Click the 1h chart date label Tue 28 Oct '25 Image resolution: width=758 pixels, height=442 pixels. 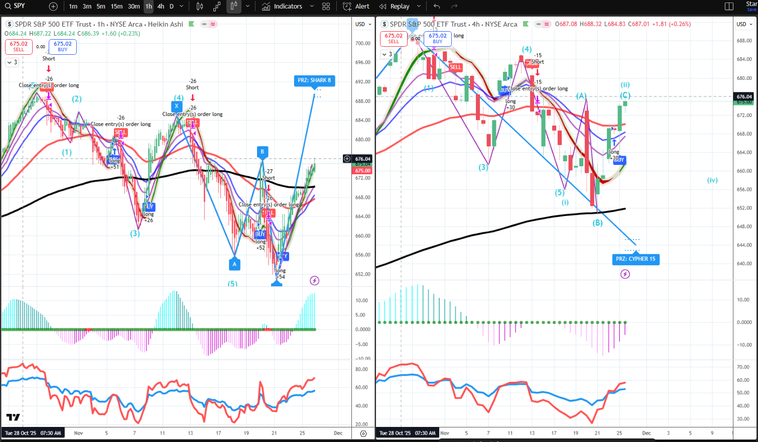point(33,433)
